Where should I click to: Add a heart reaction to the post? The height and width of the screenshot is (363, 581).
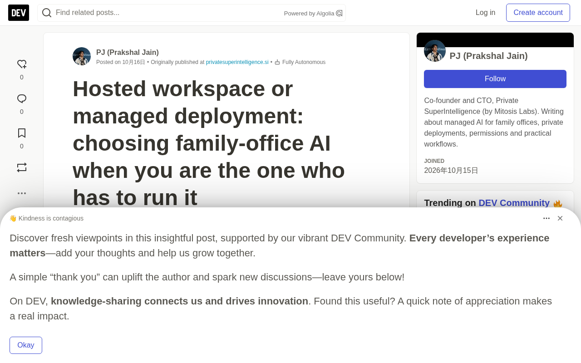click(22, 64)
